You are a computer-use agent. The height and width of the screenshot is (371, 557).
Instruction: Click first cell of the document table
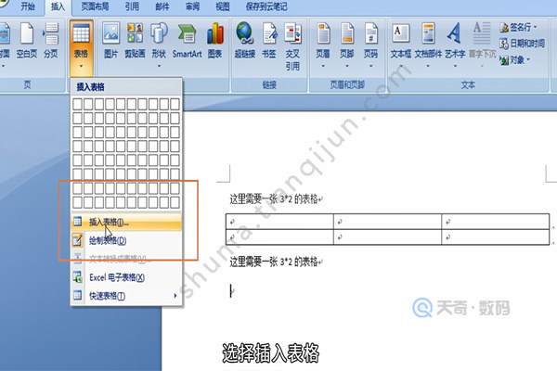(279, 221)
